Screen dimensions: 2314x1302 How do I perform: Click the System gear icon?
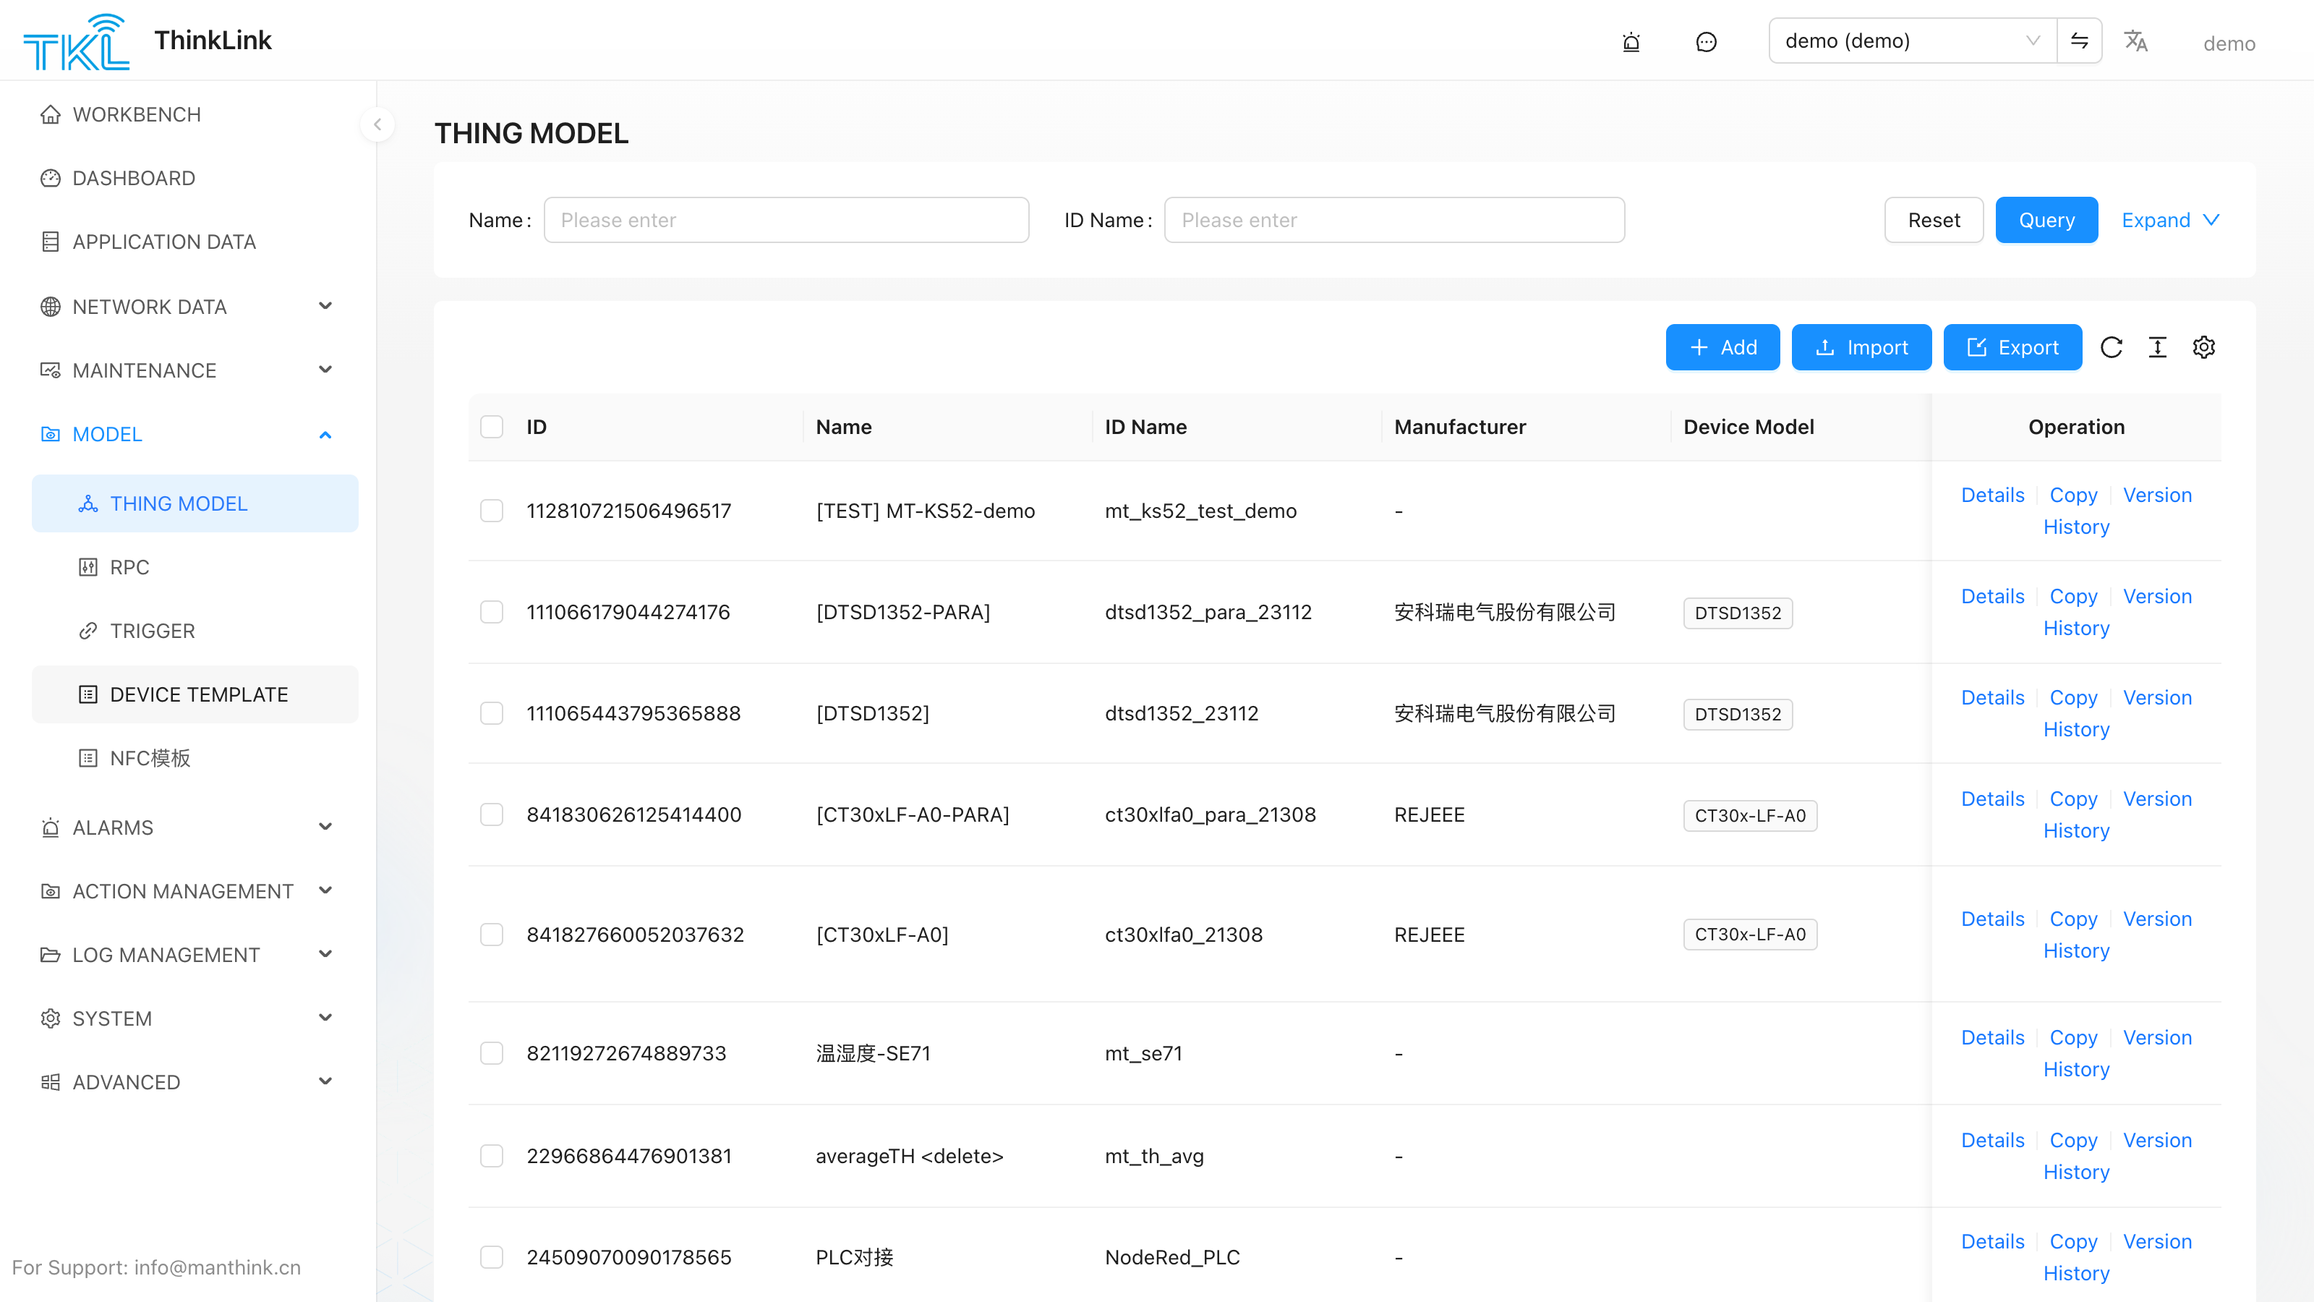tap(51, 1018)
